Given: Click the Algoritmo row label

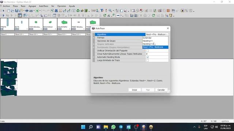Looking at the screenshot, I should [102, 35].
